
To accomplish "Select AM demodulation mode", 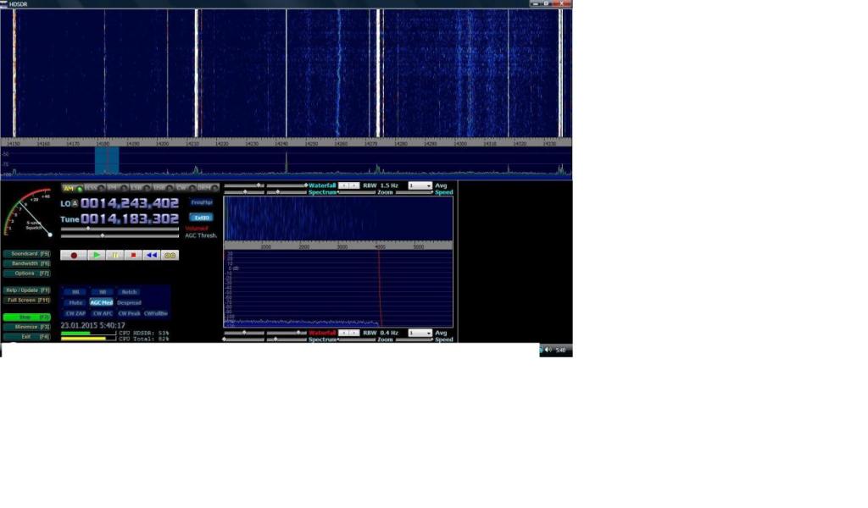I will [69, 188].
